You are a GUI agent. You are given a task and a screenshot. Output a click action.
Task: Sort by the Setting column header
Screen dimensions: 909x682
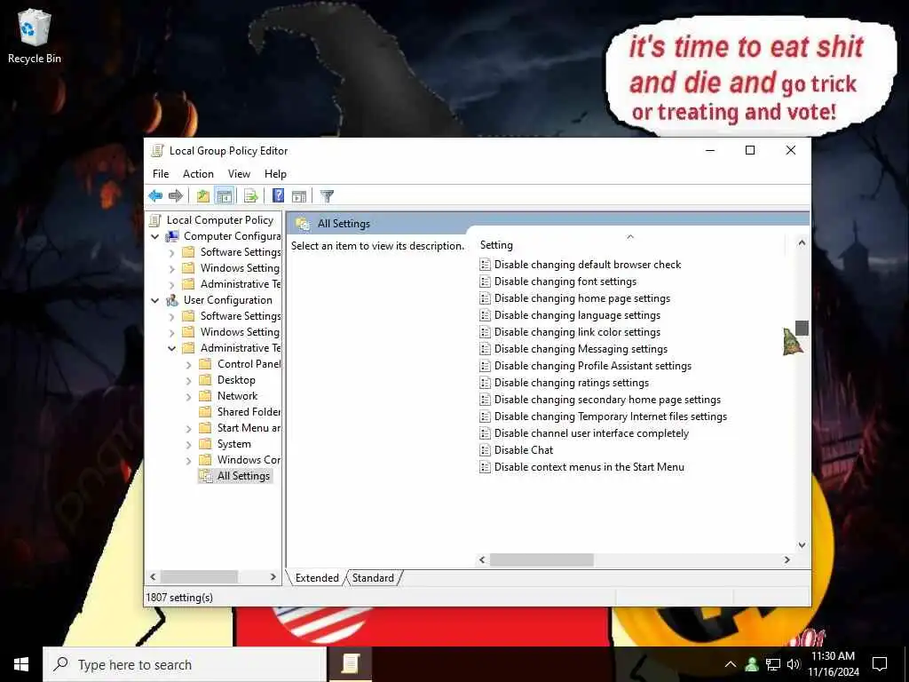click(x=630, y=245)
